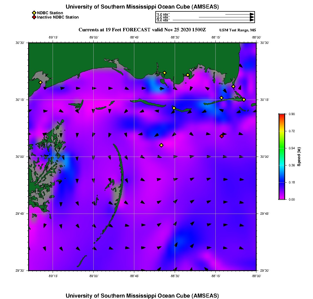Click the southernmost yellow station marker on the map

point(161,145)
